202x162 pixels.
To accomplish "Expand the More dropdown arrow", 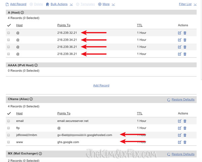I will click(113, 4).
